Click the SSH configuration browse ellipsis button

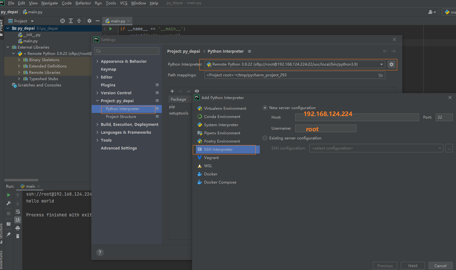(449, 148)
